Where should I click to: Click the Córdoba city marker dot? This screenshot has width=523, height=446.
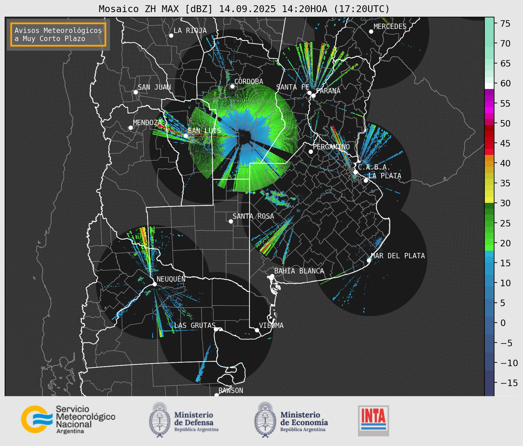(x=232, y=87)
